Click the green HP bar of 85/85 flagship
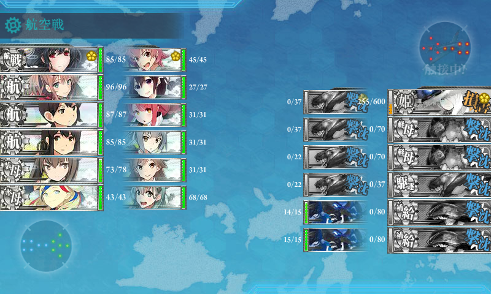This screenshot has width=491, height=294. point(100,60)
